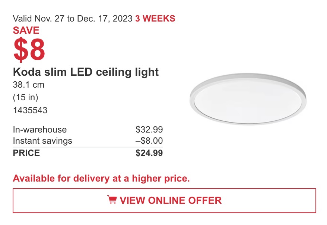Viewport: 327px width, 225px height.
Task: Select the Koda slim LED ceiling light title
Action: point(86,72)
